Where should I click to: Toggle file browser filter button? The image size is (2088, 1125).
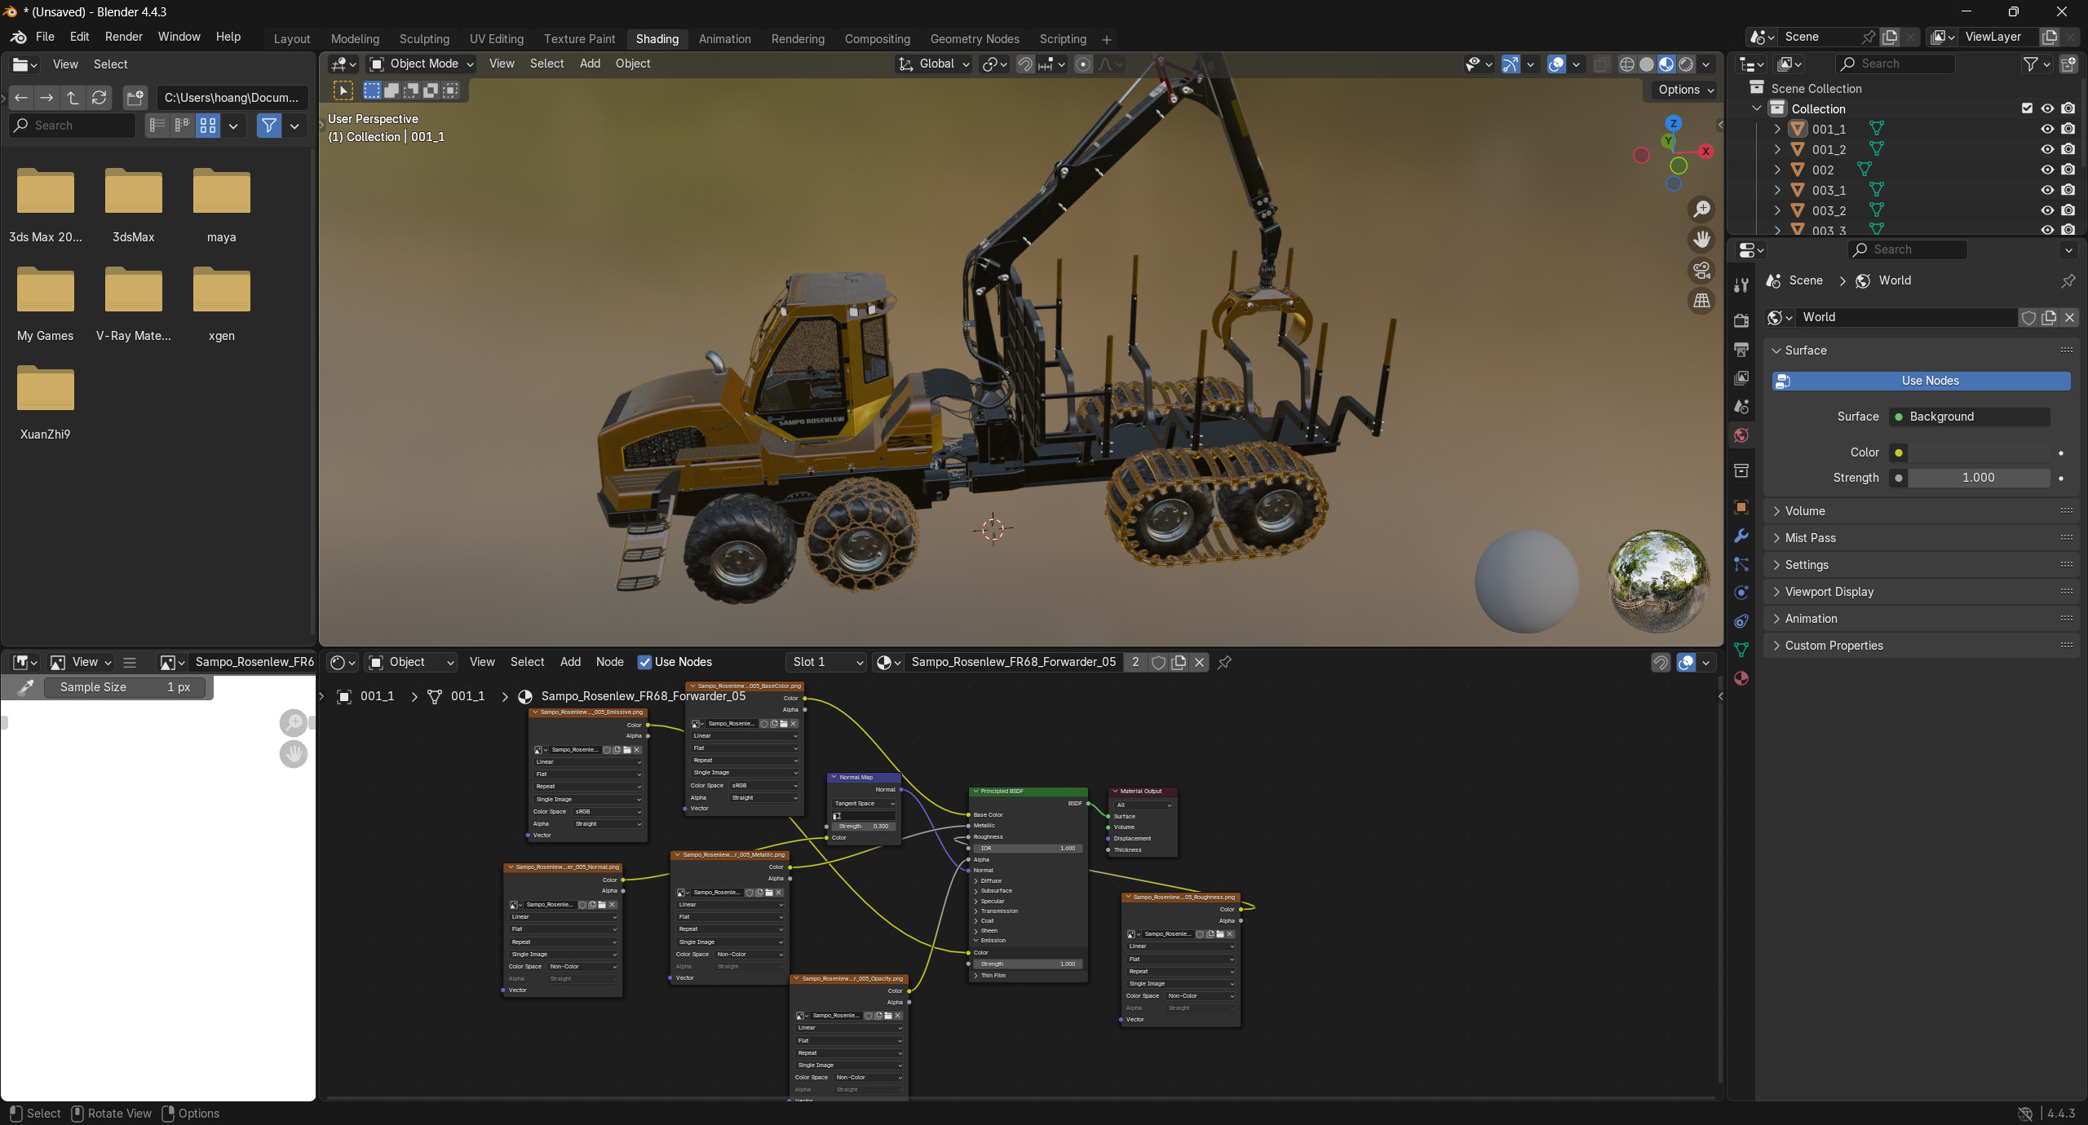(268, 126)
